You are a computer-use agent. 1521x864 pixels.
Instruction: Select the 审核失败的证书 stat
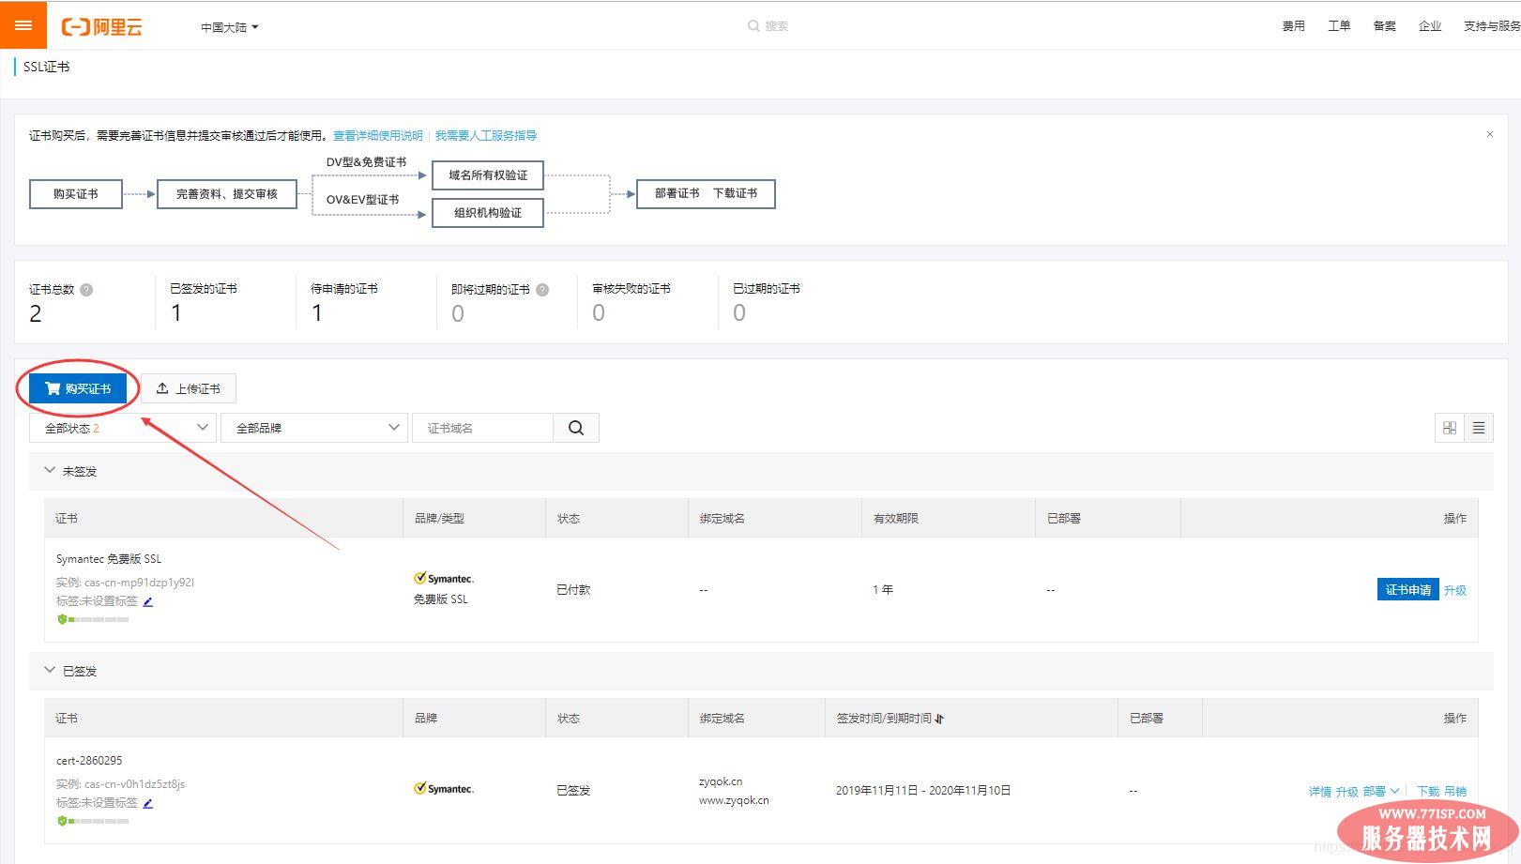(631, 302)
